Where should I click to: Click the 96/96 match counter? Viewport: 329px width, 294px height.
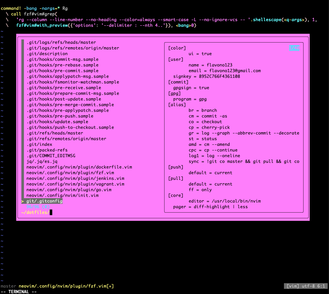point(38,207)
